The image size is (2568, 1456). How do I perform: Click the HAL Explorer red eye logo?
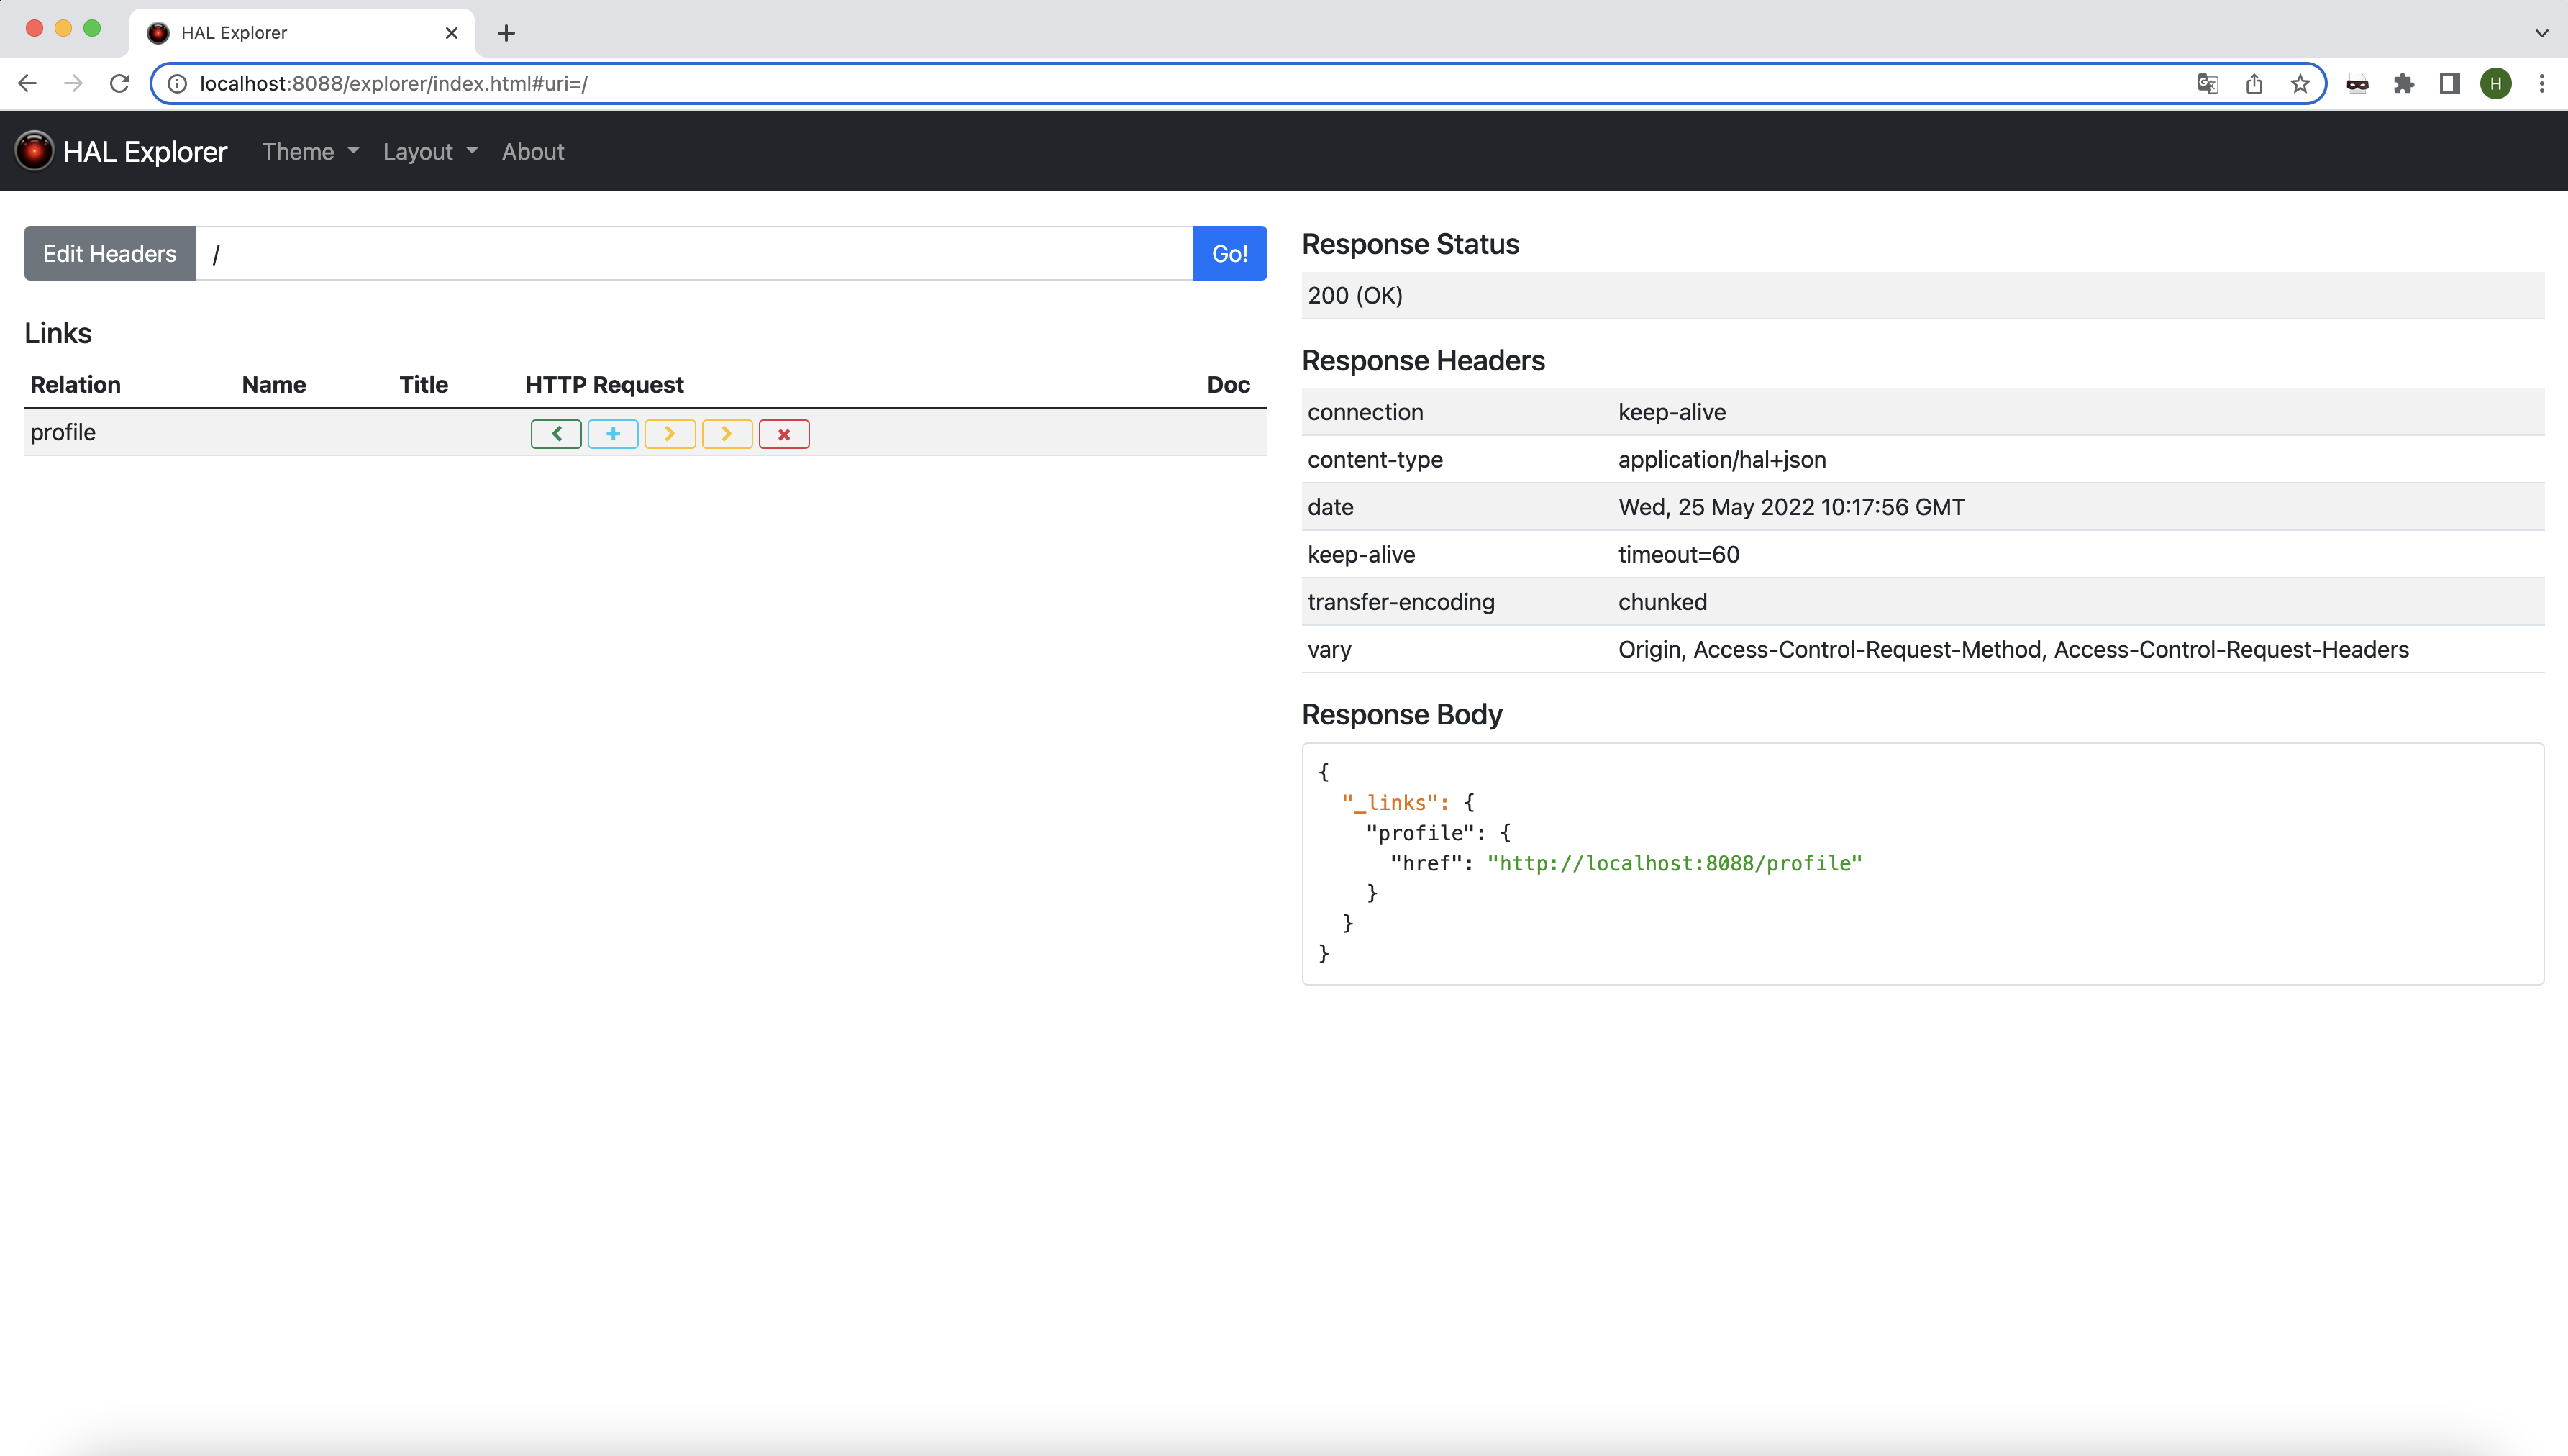[x=34, y=151]
